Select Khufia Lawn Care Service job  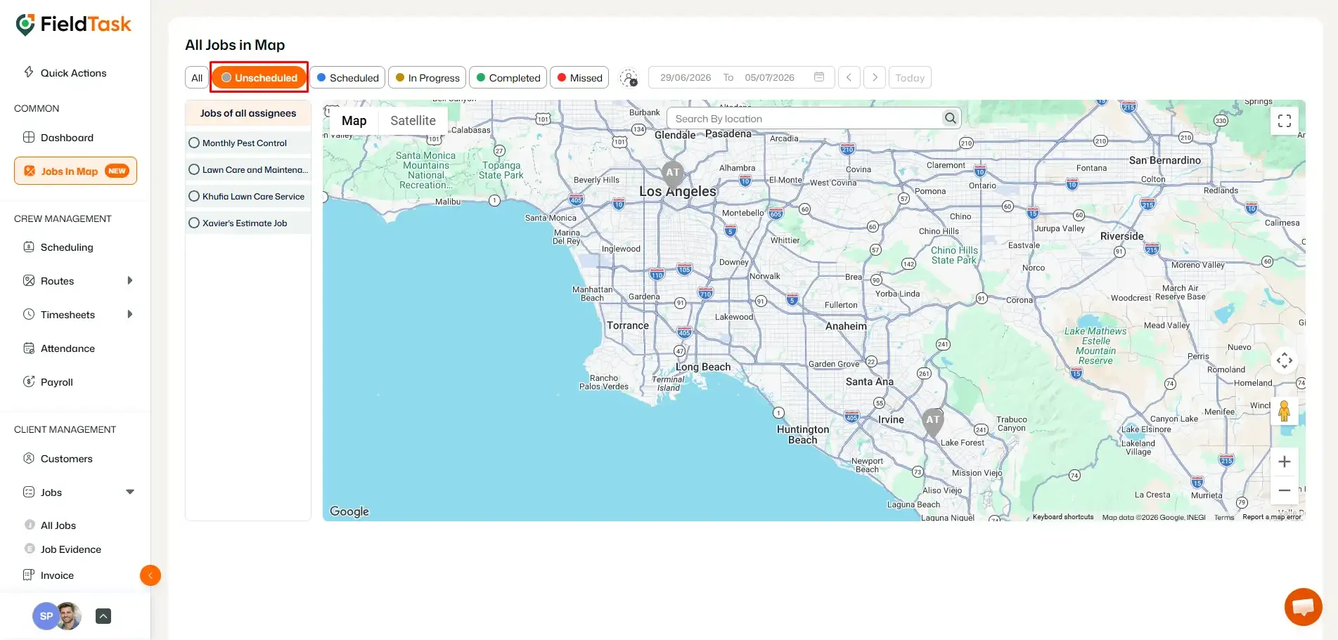coord(248,197)
